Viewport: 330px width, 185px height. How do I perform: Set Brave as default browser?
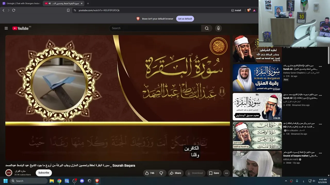click(185, 19)
